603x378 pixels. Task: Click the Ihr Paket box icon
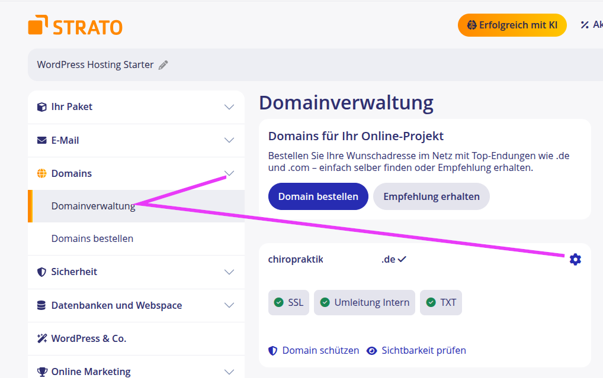pyautogui.click(x=41, y=107)
